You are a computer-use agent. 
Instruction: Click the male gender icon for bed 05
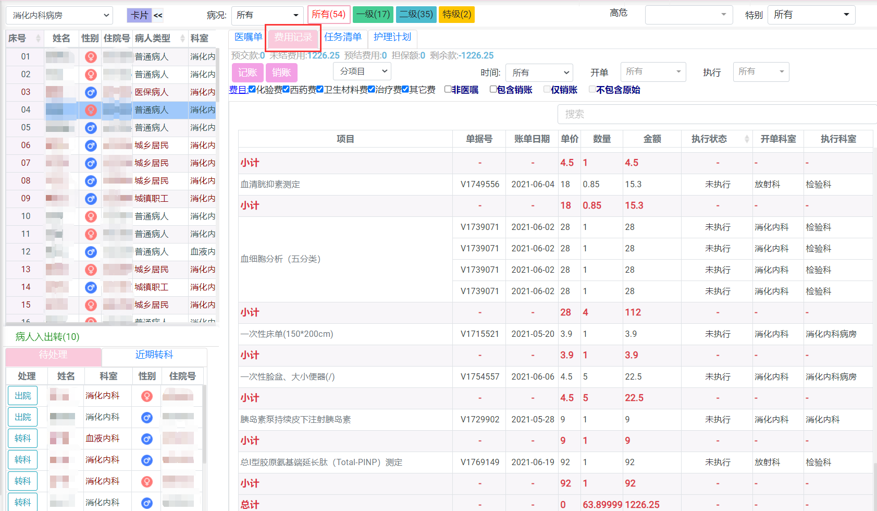click(x=91, y=127)
